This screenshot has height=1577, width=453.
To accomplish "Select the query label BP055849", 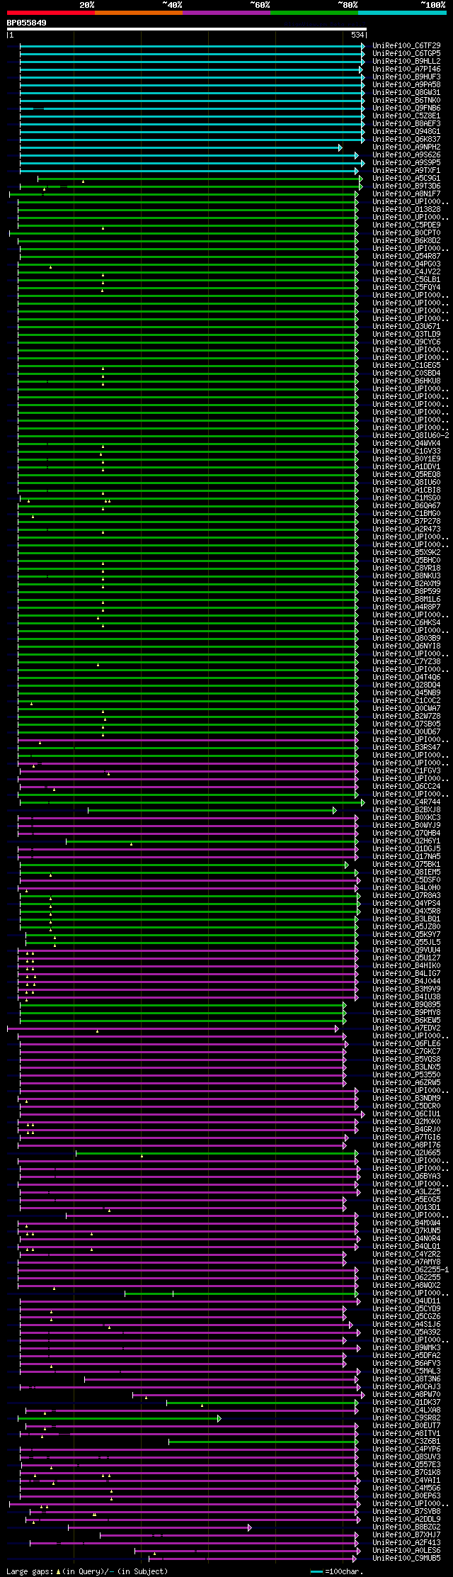I will 27,23.
